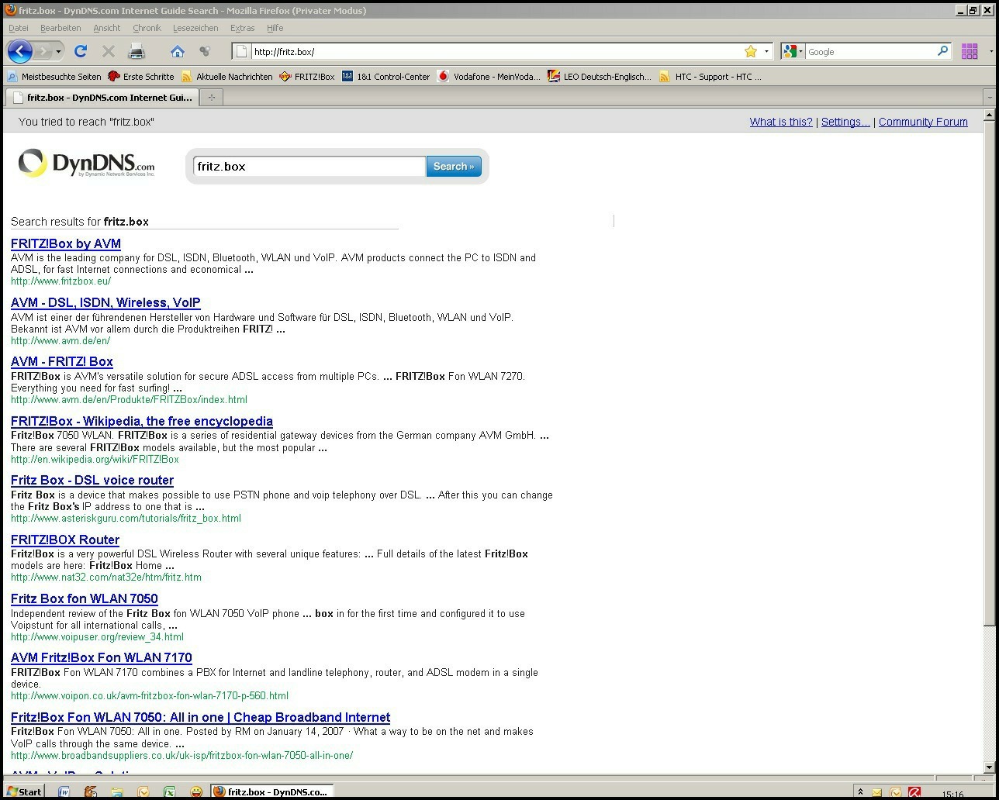999x800 pixels.
Task: Click the grayed Forward arrow button
Action: coord(43,52)
